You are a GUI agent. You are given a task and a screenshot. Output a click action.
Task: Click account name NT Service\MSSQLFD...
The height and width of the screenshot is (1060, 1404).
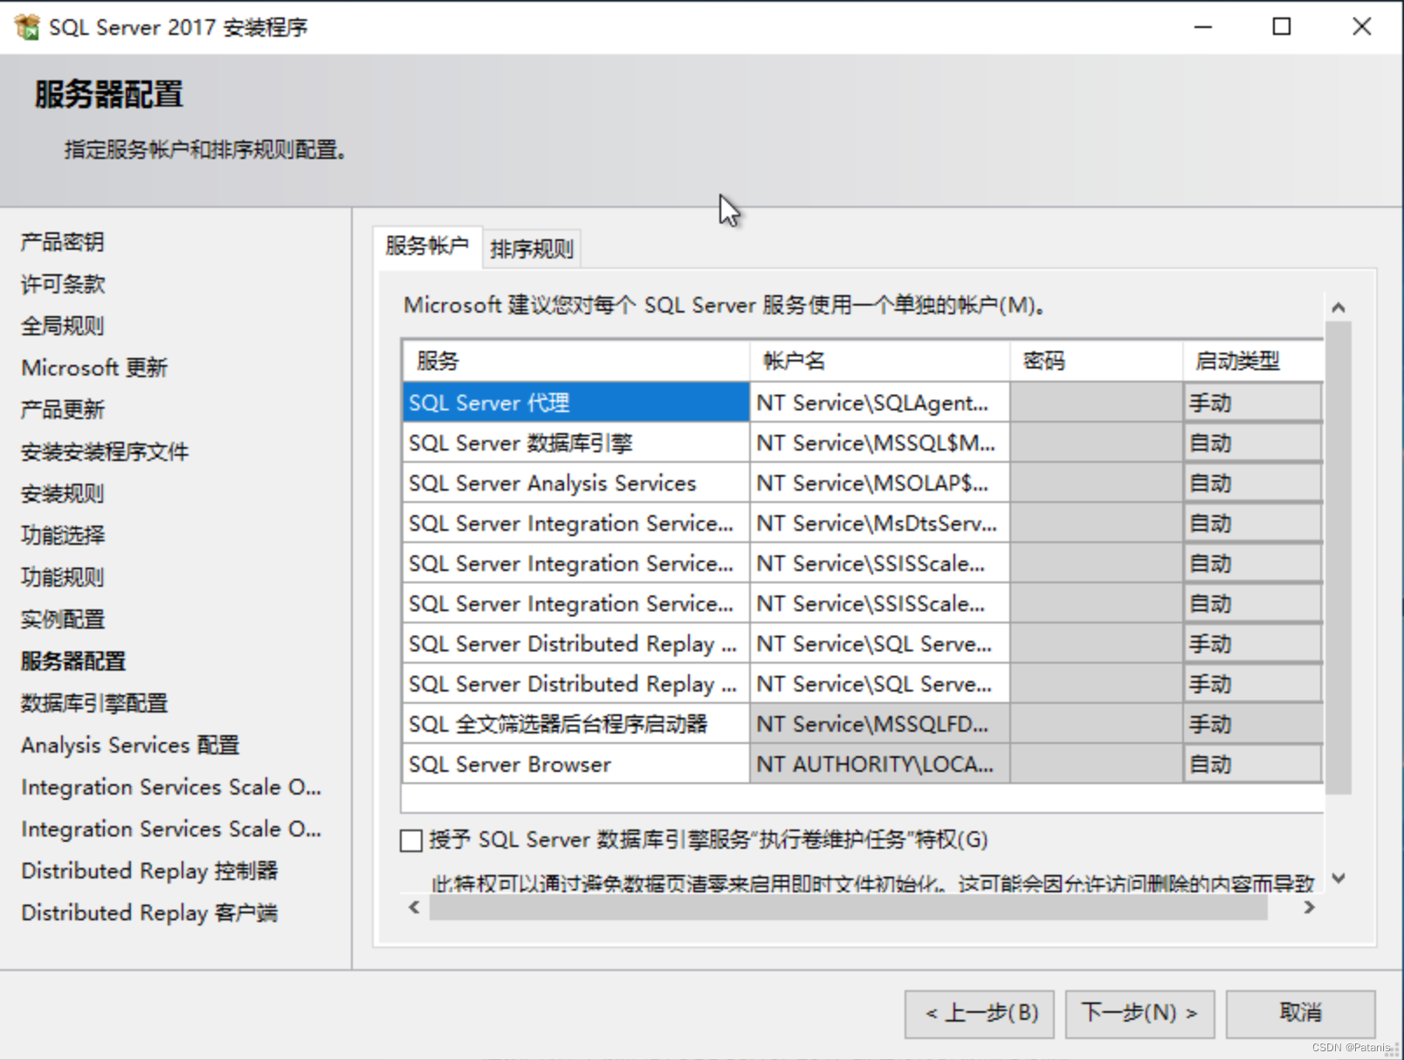(879, 724)
